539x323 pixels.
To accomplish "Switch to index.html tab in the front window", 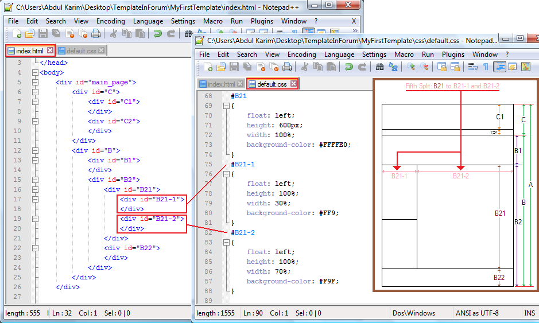I will coord(220,84).
